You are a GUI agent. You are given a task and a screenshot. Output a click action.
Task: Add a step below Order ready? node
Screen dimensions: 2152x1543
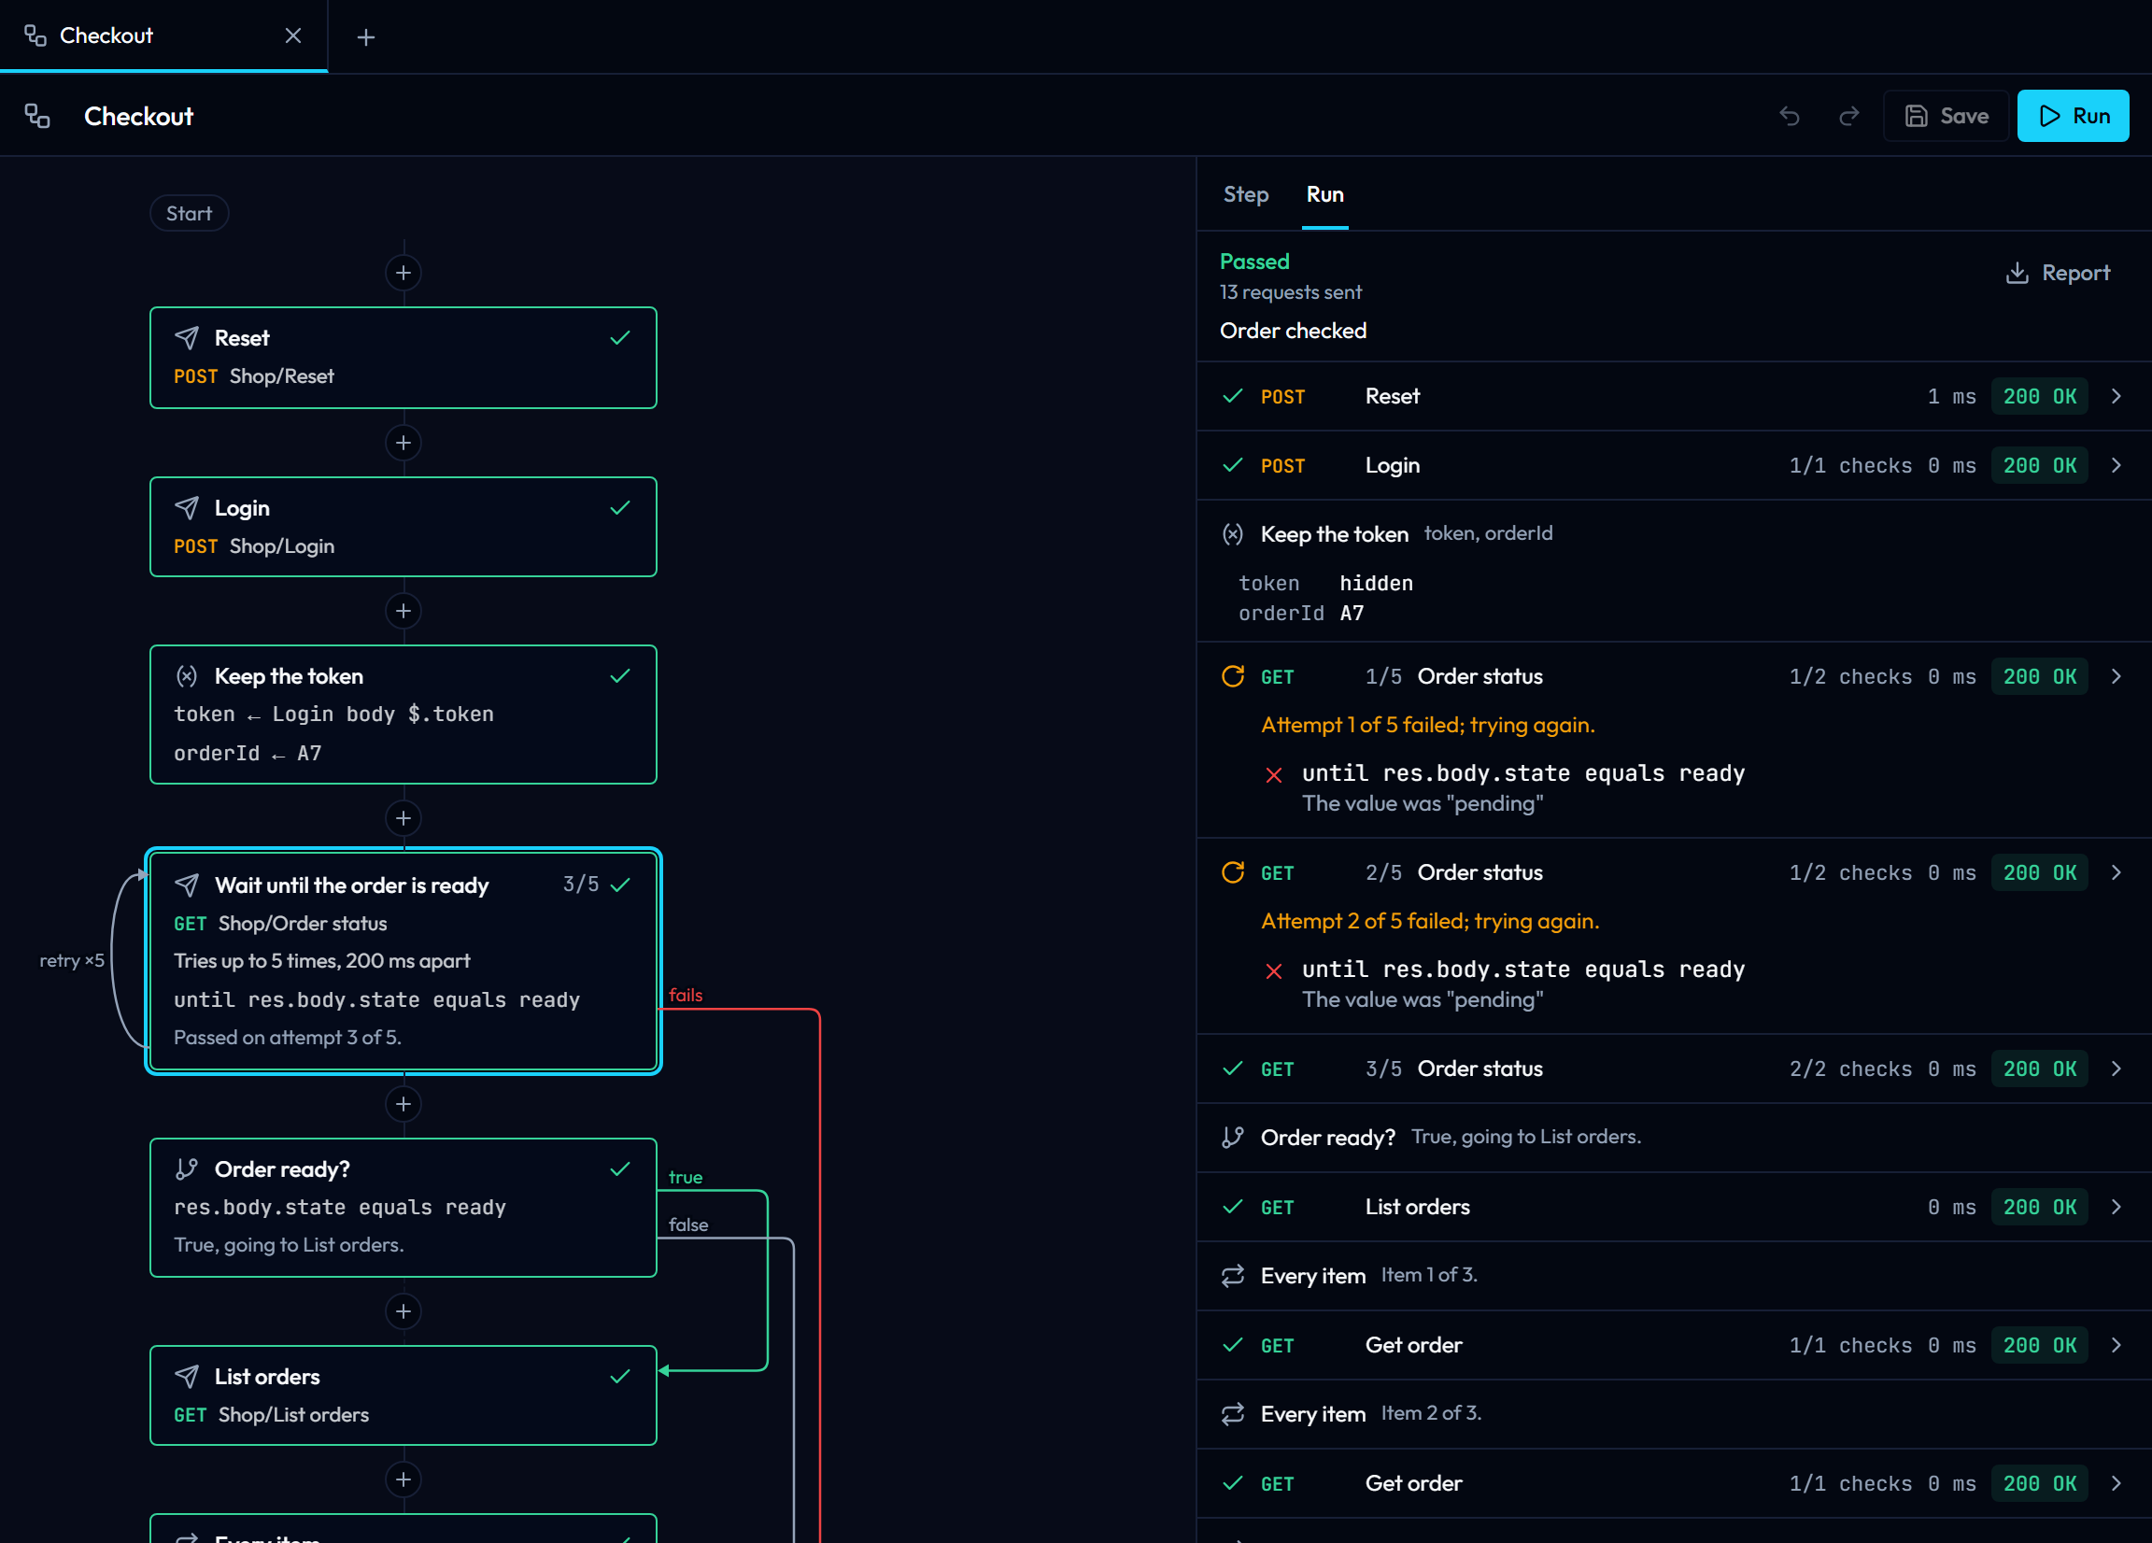tap(403, 1311)
